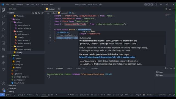Image resolution: width=176 pixels, height=99 pixels.
Task: Toggle primary side bar layout icon
Action: (145, 4)
